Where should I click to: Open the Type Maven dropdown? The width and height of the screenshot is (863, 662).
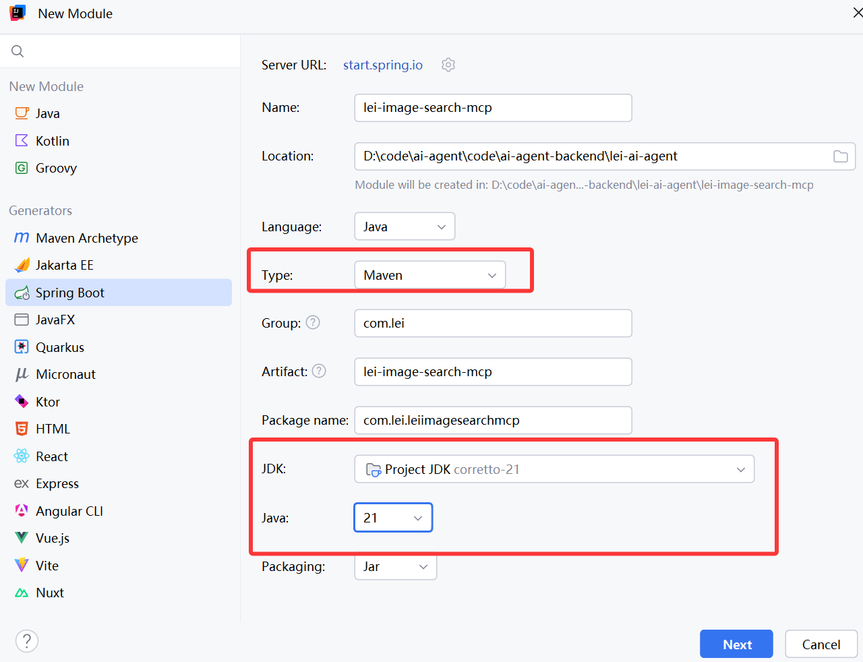click(x=429, y=275)
